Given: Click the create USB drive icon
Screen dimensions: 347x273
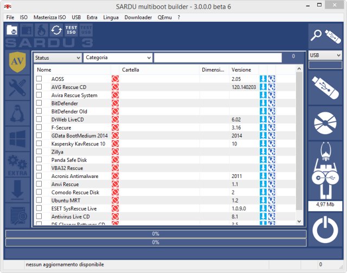Looking at the screenshot, I should click(325, 88).
